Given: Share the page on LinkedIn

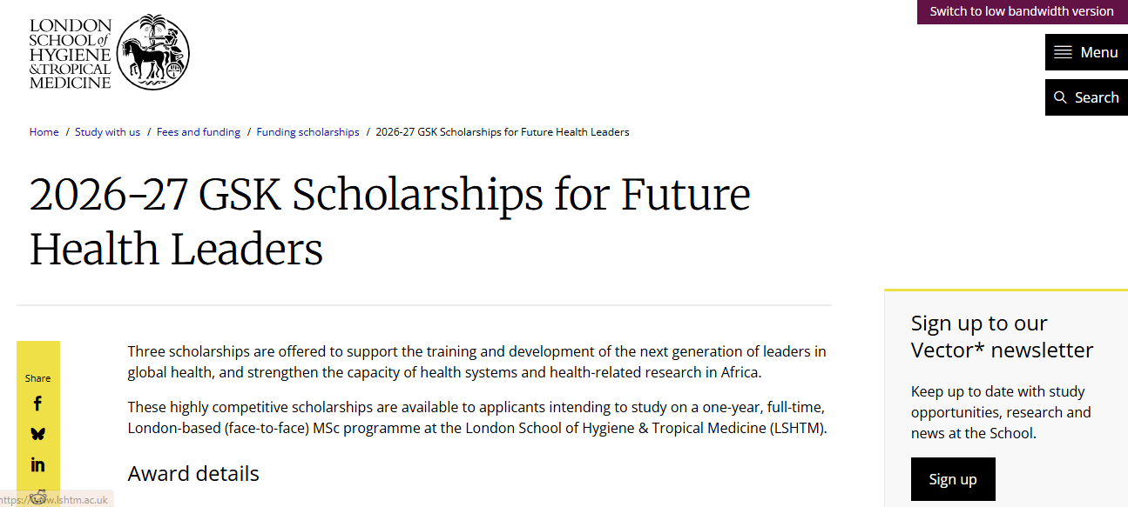Looking at the screenshot, I should click(38, 464).
